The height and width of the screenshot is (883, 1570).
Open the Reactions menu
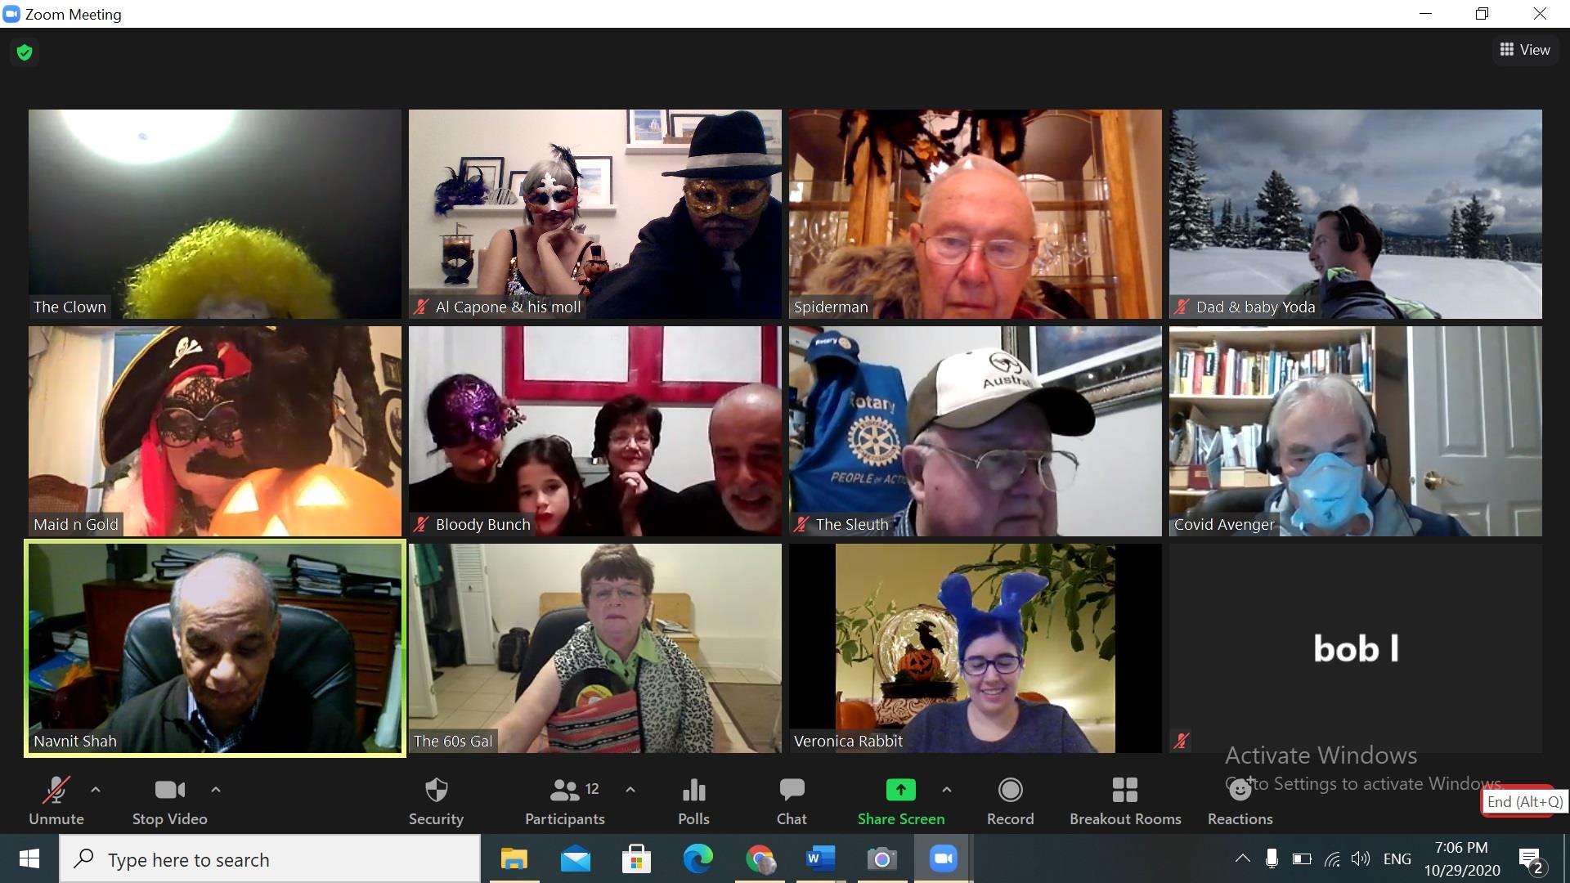[x=1240, y=801]
